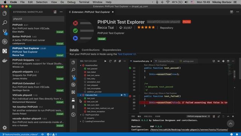This screenshot has height=136, width=241.
Task: Click the volume icon in menu bar
Action: click(186, 2)
